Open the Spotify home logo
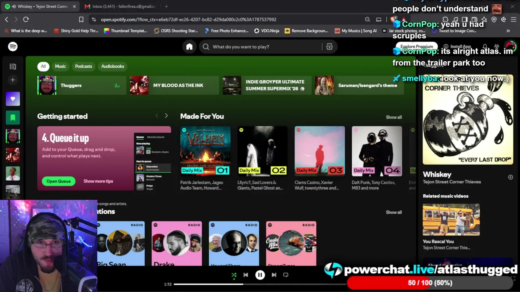This screenshot has width=520, height=292. (13, 47)
